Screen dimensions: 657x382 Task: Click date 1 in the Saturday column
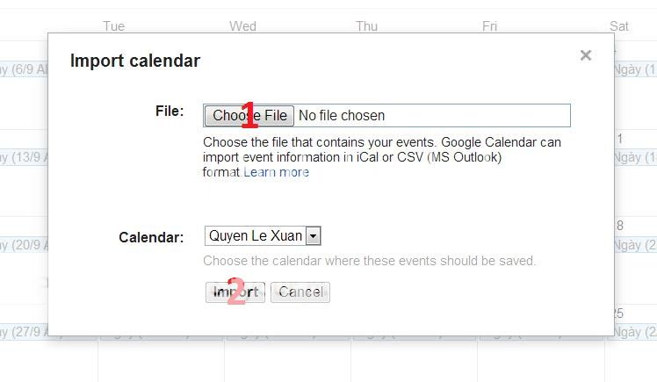pyautogui.click(x=620, y=139)
